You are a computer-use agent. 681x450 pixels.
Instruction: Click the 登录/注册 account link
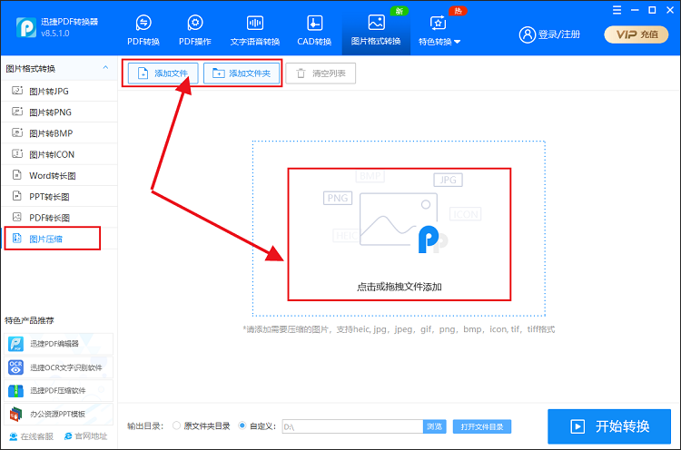coord(550,34)
